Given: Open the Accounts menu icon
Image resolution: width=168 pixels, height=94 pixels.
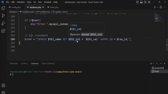Looking at the screenshot, I should tap(3, 85).
